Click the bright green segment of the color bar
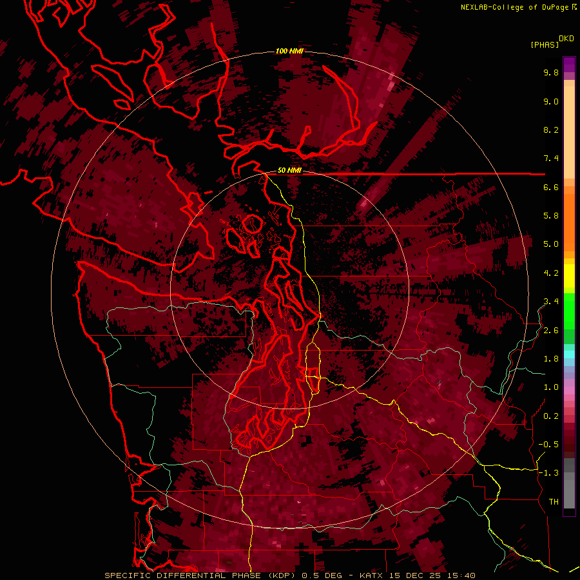580x580 pixels. coord(569,311)
